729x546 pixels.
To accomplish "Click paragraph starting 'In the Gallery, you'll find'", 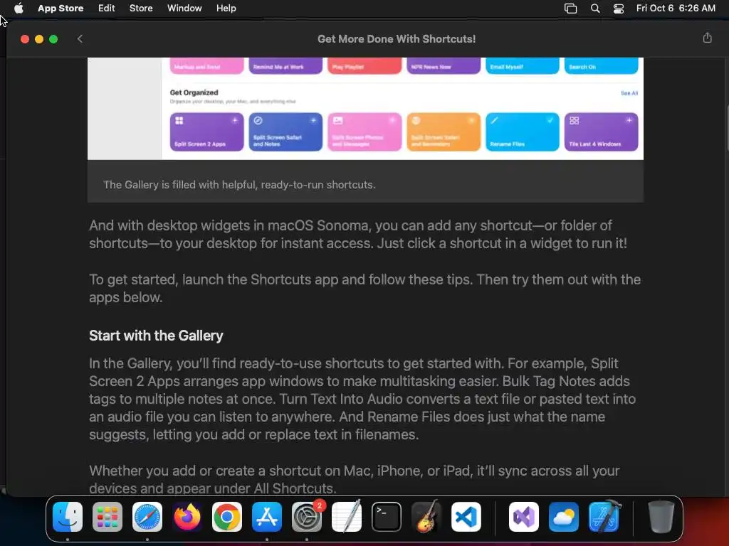I will pos(362,399).
